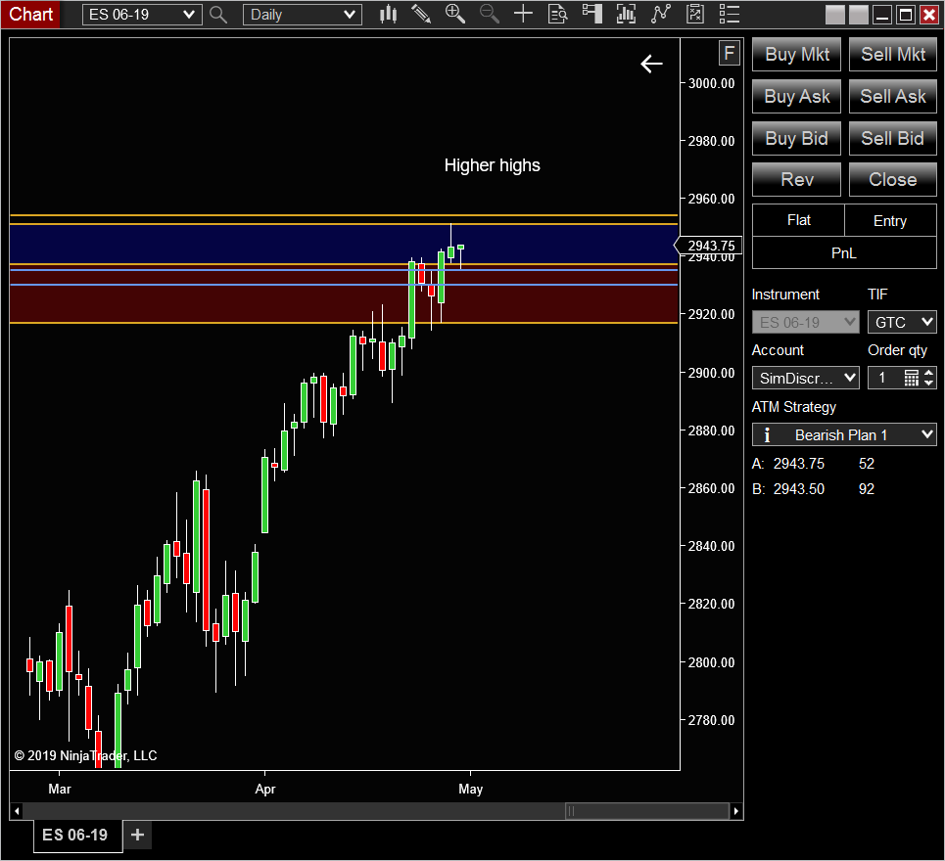
Task: Toggle the chart trader panel icon
Action: pos(592,15)
